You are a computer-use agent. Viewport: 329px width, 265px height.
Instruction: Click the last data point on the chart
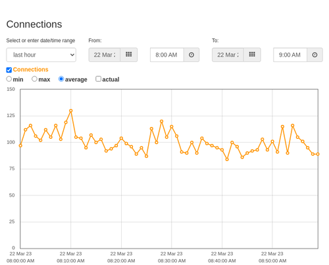click(318, 154)
